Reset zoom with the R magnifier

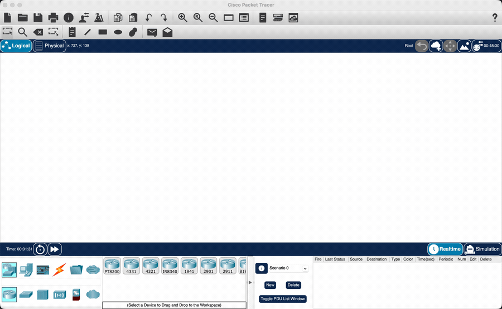click(x=198, y=18)
